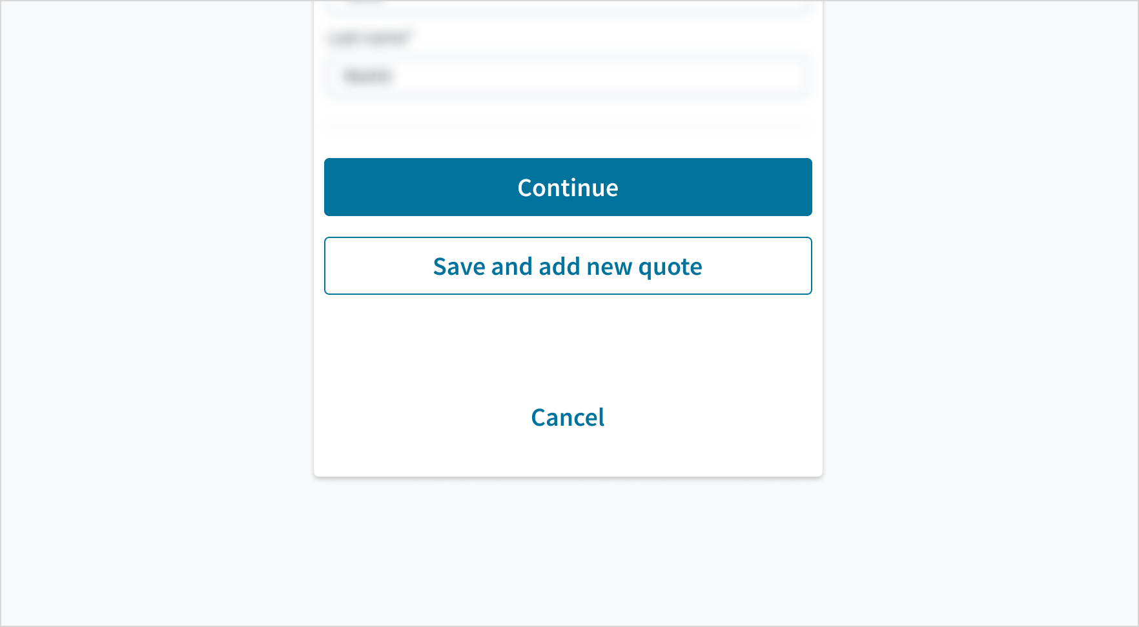Image resolution: width=1139 pixels, height=627 pixels.
Task: Click the Cancel link
Action: [x=568, y=417]
